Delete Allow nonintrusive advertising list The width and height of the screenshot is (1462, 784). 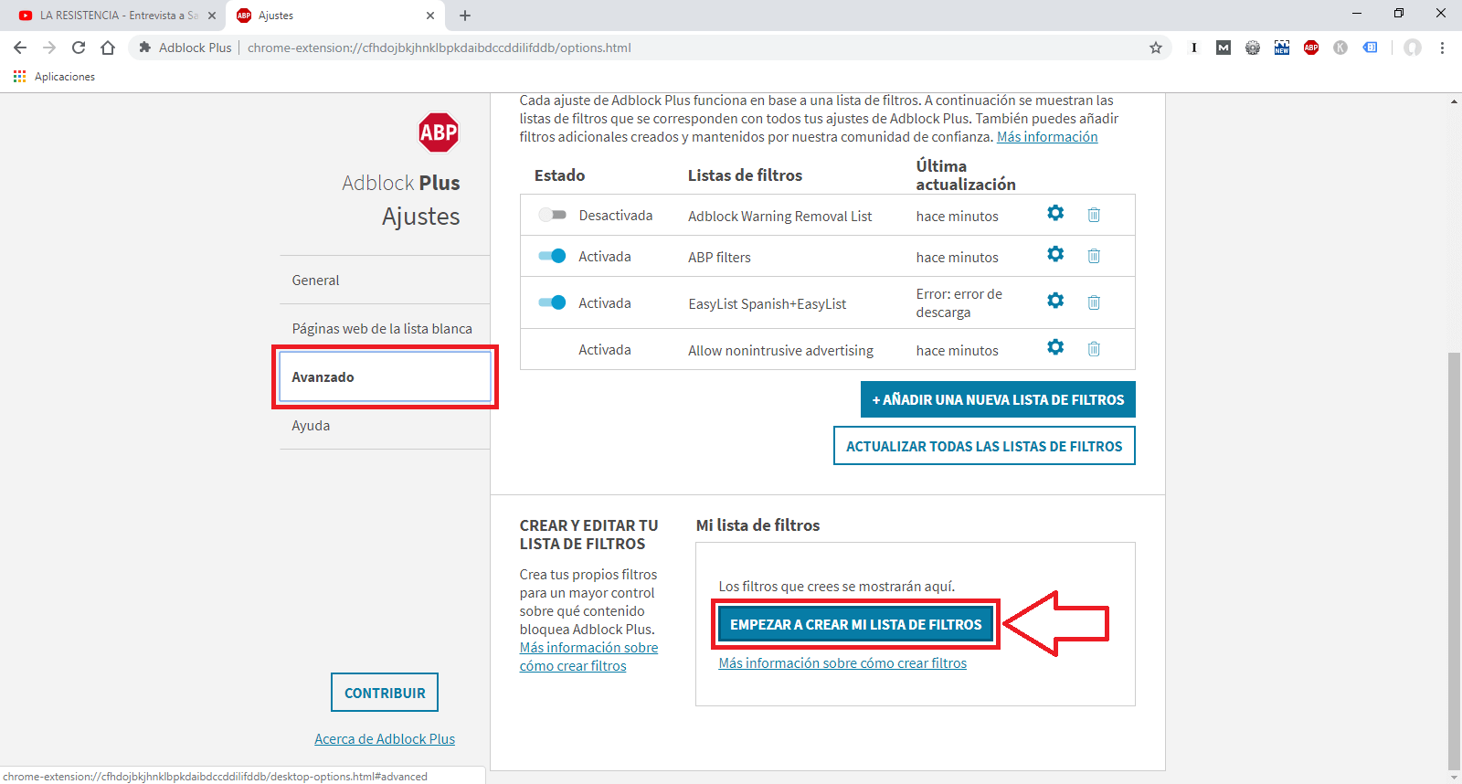coord(1094,349)
